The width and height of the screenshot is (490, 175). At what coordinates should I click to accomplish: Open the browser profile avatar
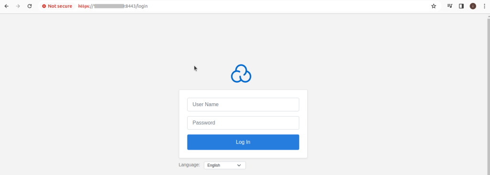pyautogui.click(x=473, y=6)
